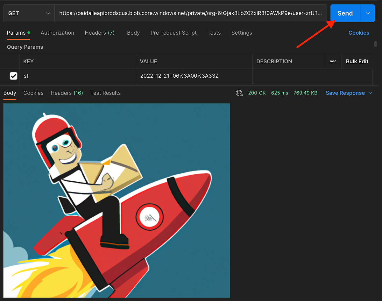Image resolution: width=382 pixels, height=301 pixels.
Task: Open the request Settings tab
Action: point(242,33)
